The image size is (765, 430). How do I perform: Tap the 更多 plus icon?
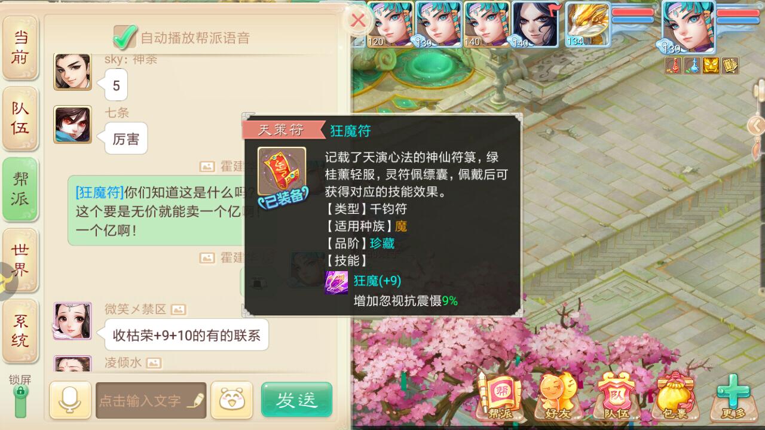tap(734, 395)
